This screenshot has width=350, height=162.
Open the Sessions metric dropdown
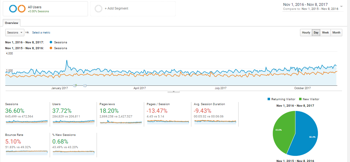coord(15,32)
